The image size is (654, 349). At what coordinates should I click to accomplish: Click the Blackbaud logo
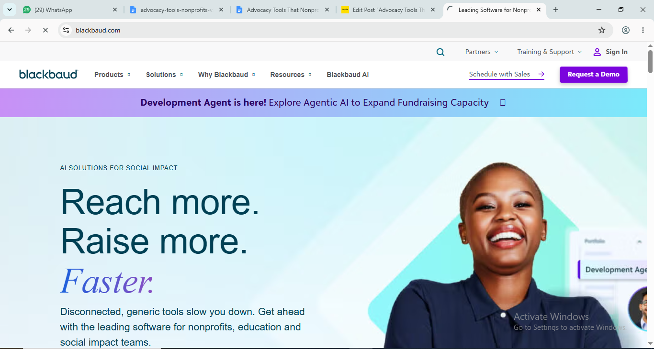49,74
